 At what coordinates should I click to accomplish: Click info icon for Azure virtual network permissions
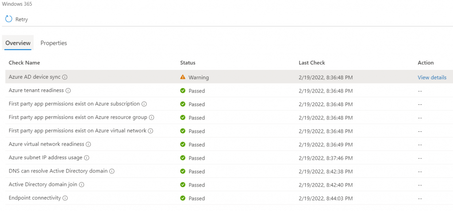point(150,131)
